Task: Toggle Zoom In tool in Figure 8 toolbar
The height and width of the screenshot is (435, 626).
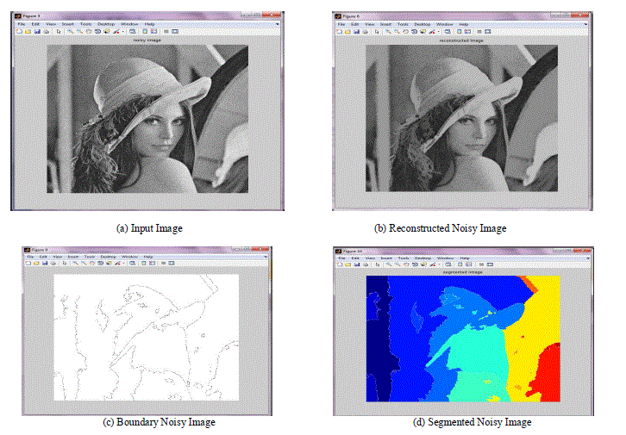Action: (71, 31)
